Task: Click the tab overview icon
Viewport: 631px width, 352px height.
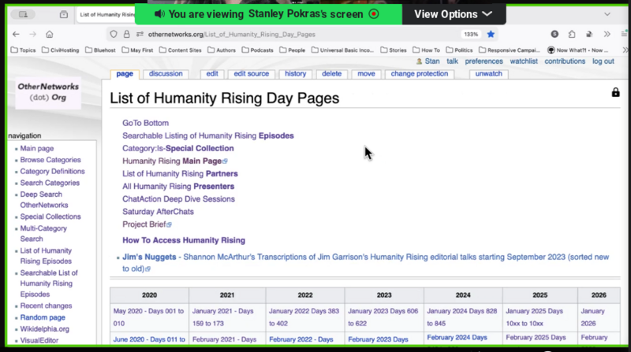Action: [64, 14]
